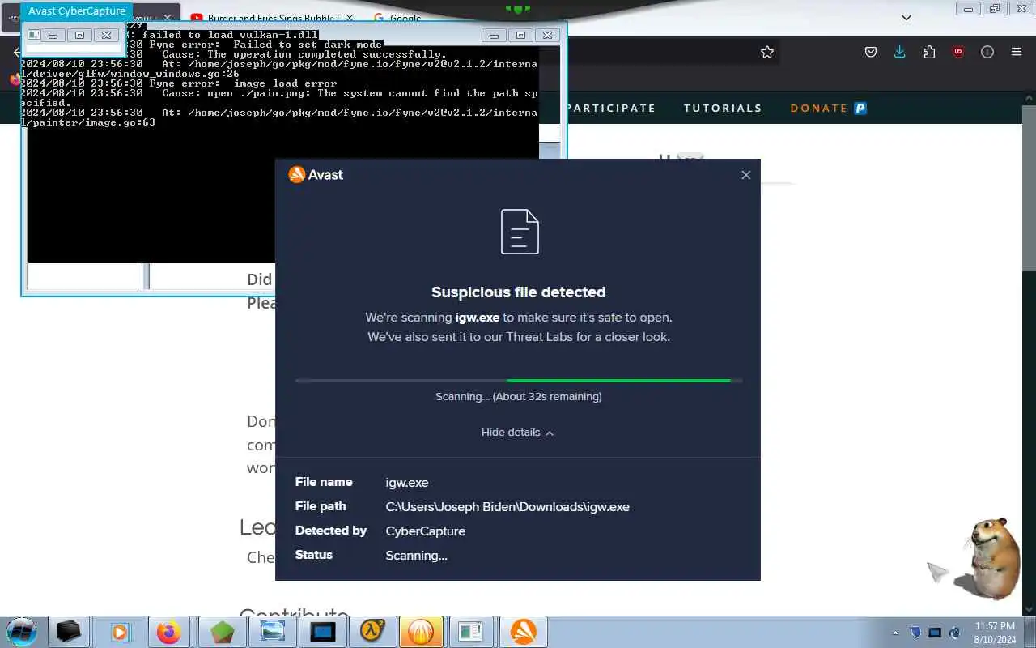The image size is (1036, 648).
Task: Open the Firefox hamburger application menu
Action: coord(1017,52)
